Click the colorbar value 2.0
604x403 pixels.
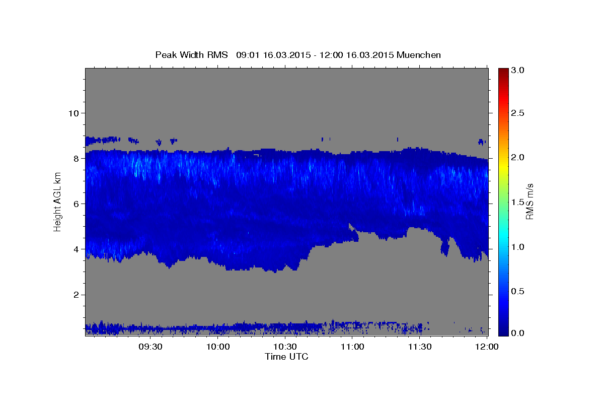(x=518, y=157)
